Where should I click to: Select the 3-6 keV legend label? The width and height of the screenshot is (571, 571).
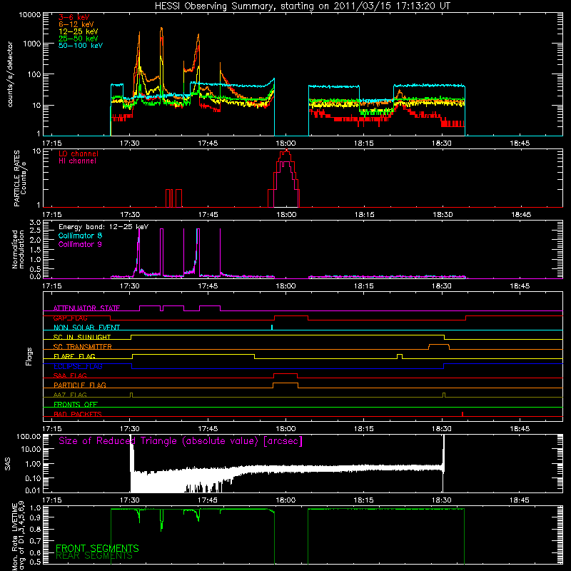point(74,17)
